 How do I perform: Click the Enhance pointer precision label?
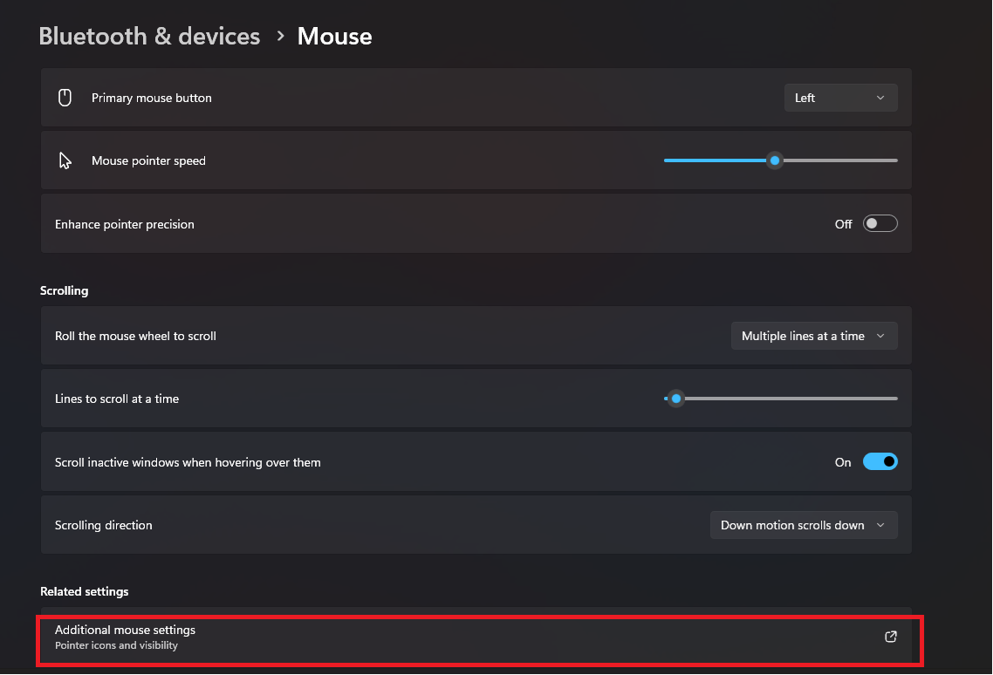point(124,223)
